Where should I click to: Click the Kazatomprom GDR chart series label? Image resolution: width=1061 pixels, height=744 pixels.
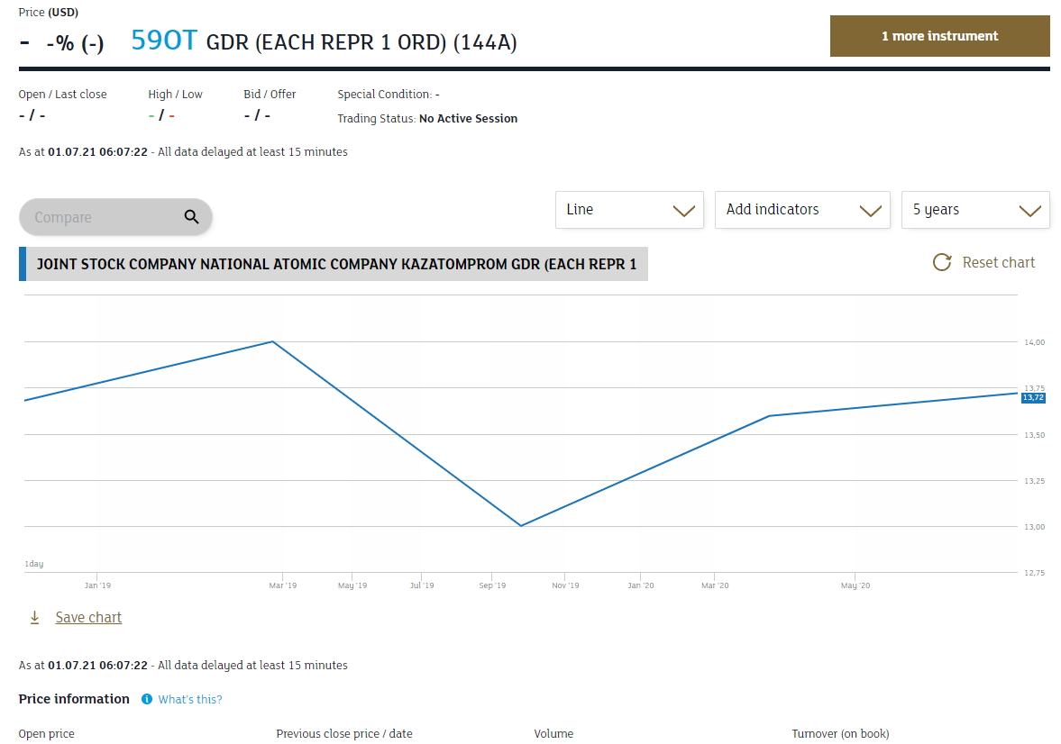click(x=333, y=264)
